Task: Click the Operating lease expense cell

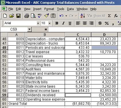Action: (45, 99)
